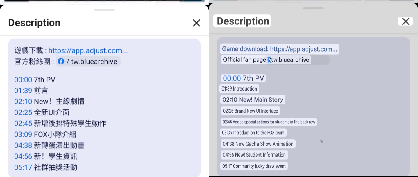Click '01:39 Introduction' translated line
This screenshot has height=177, width=418.
239,89
